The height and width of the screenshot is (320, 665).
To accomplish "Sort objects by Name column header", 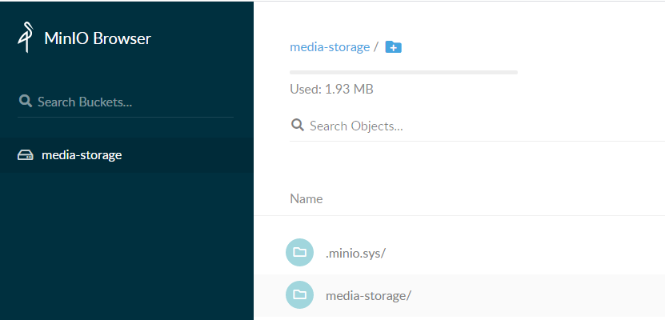I will pyautogui.click(x=306, y=198).
